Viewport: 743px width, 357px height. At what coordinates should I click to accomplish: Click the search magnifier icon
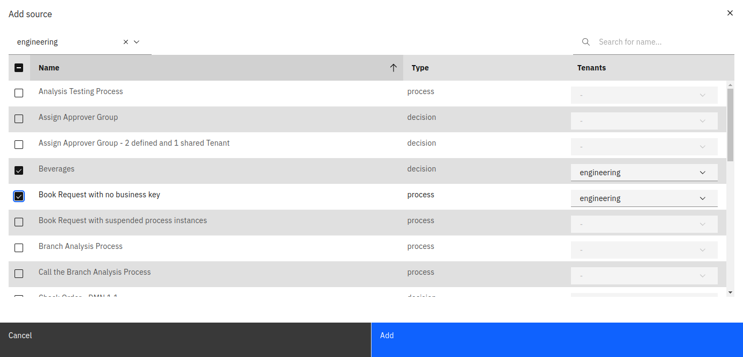point(585,41)
